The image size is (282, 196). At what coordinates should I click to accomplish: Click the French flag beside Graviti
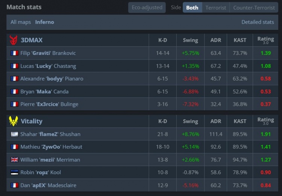coord(14,53)
